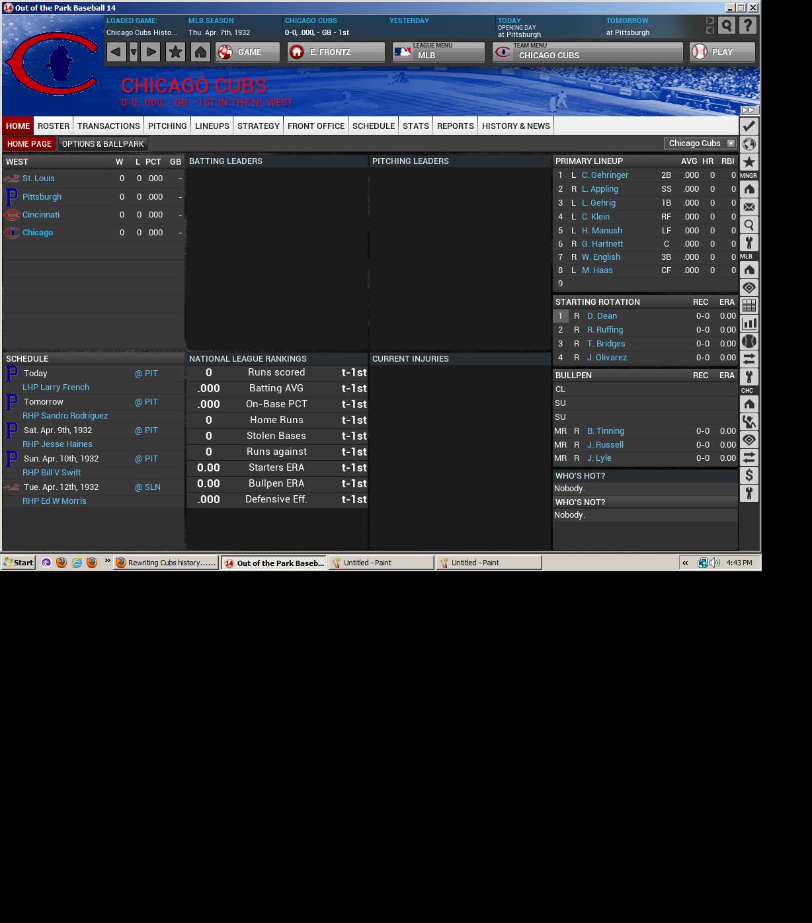
Task: Open the manager inbox mail icon in the sidebar
Action: pyautogui.click(x=749, y=207)
